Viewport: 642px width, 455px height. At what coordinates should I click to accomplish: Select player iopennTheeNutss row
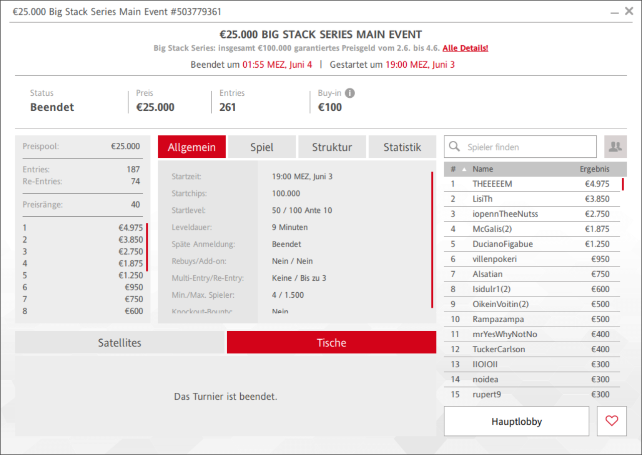(532, 214)
